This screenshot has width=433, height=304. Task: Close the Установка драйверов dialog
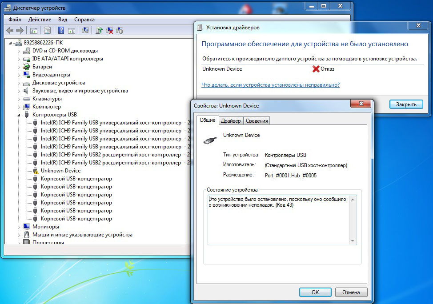pyautogui.click(x=418, y=25)
